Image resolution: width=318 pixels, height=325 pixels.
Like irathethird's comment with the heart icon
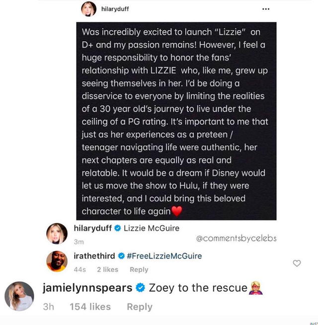[x=297, y=263]
